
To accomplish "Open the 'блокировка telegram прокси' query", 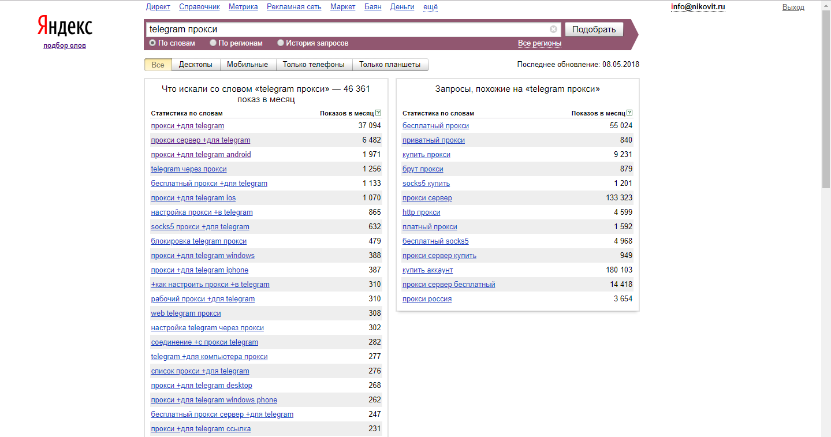I will (x=199, y=241).
